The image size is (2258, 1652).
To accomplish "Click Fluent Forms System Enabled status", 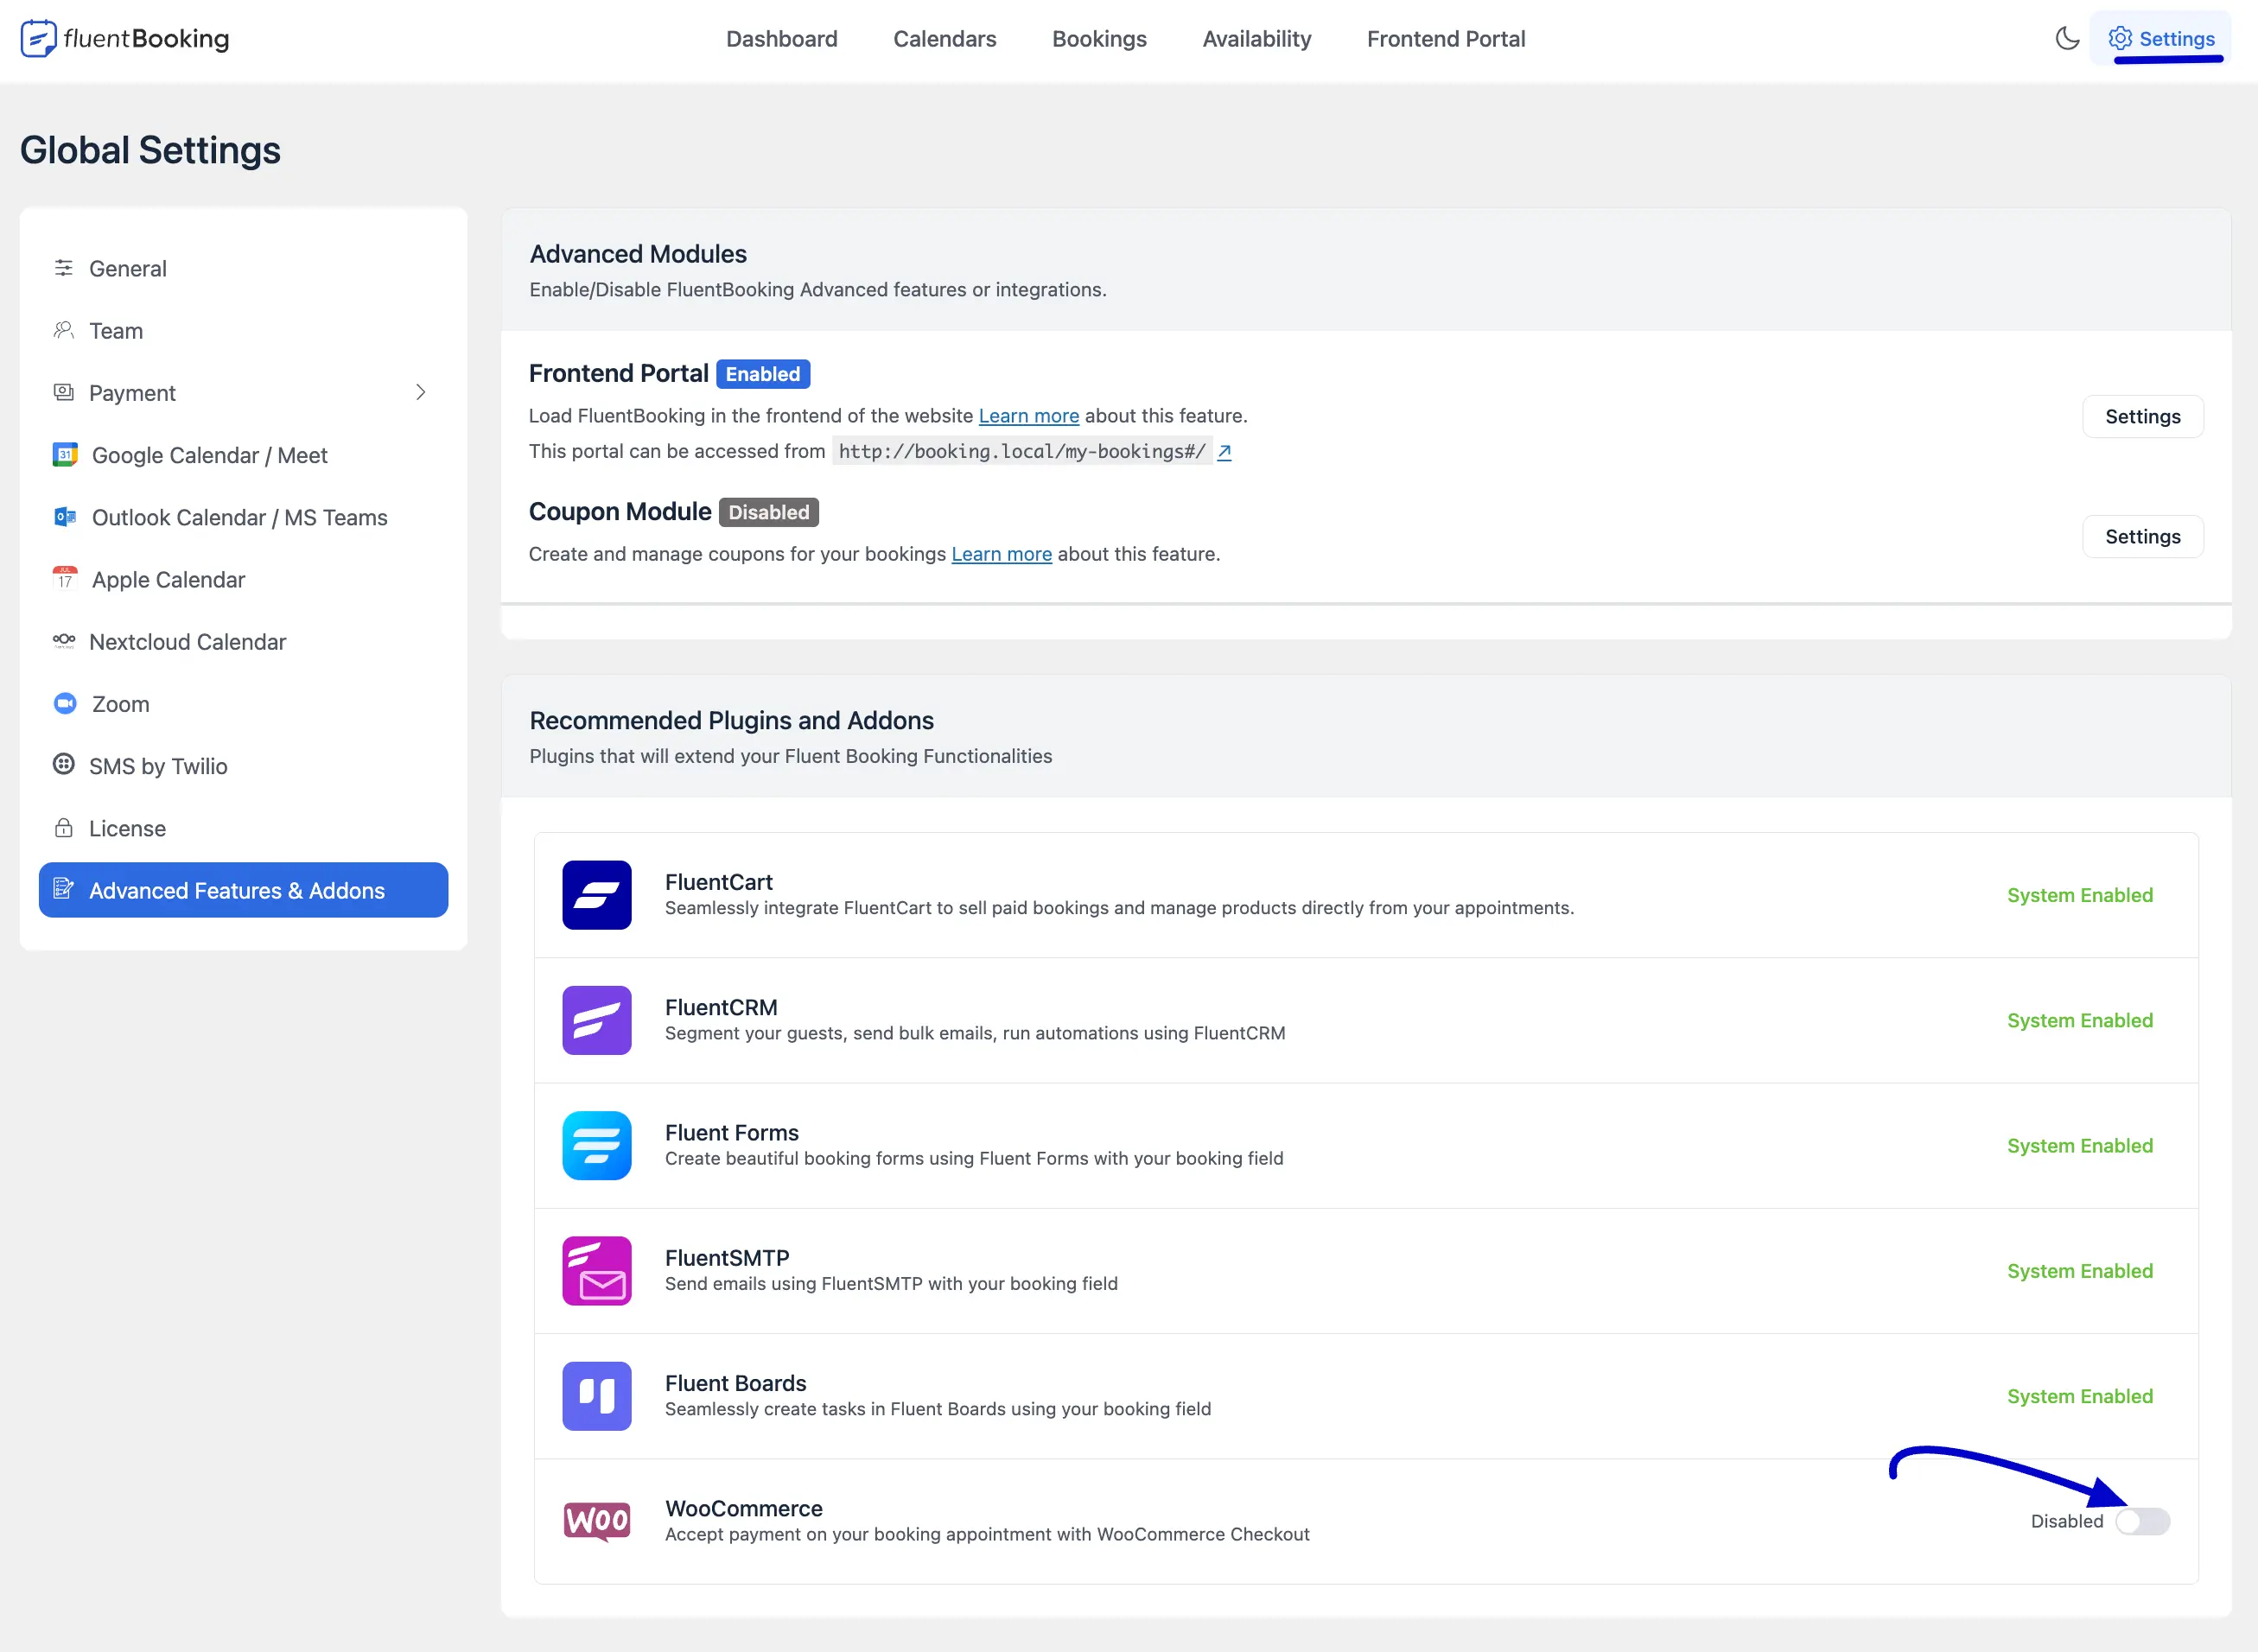I will pyautogui.click(x=2079, y=1146).
